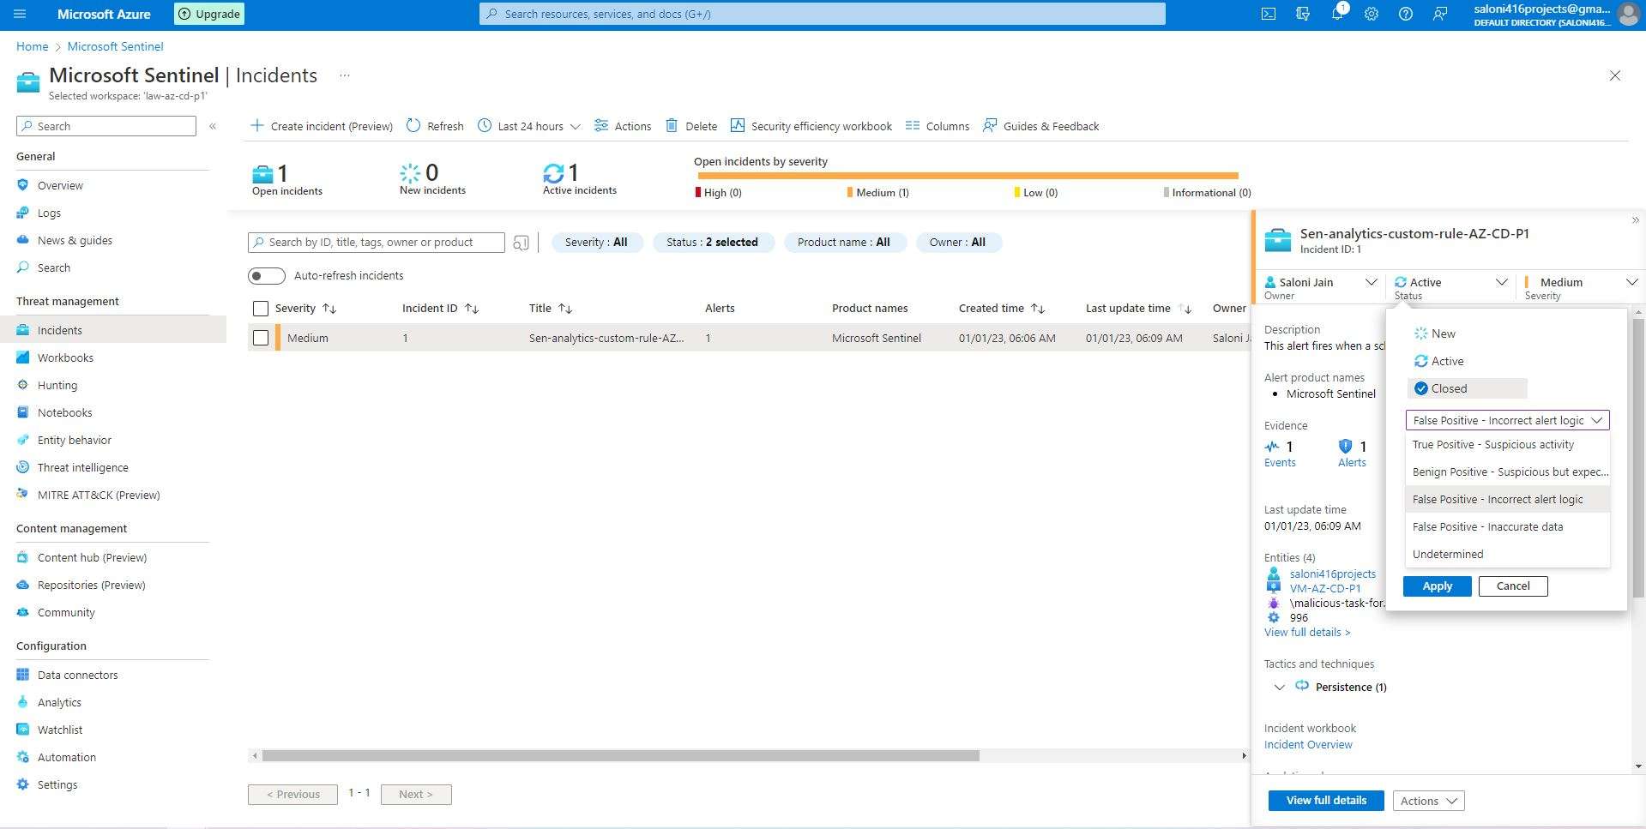The width and height of the screenshot is (1646, 829).
Task: Open the Security efficiency workbook icon
Action: [738, 125]
